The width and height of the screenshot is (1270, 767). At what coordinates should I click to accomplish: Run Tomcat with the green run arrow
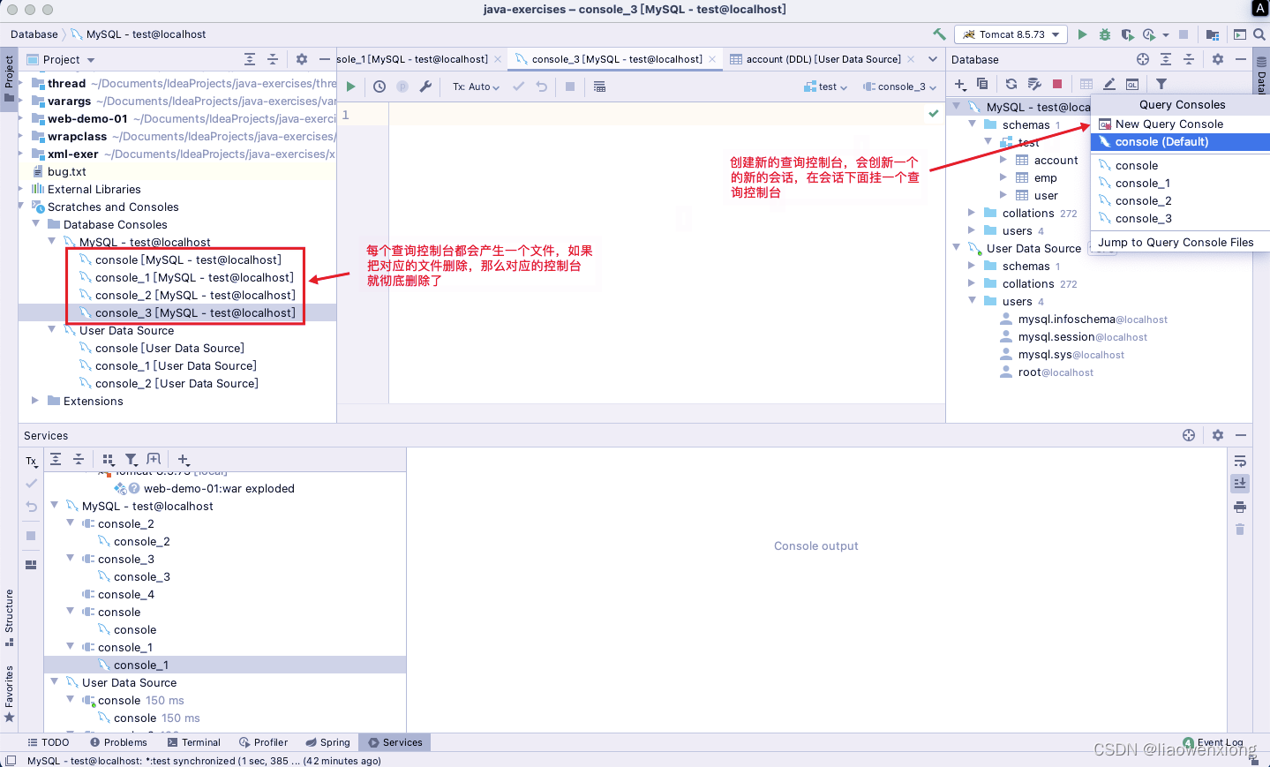coord(1082,34)
